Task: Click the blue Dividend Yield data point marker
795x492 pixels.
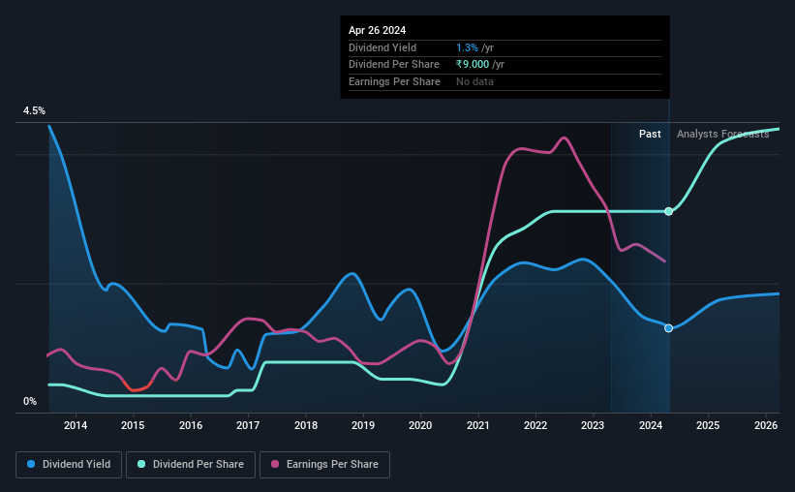Action: [669, 328]
